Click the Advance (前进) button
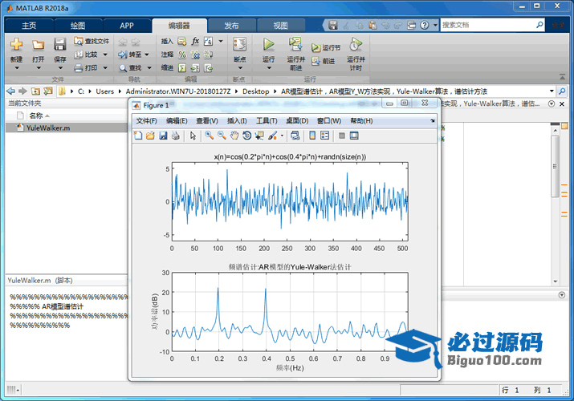The width and height of the screenshot is (574, 401). [x=324, y=61]
